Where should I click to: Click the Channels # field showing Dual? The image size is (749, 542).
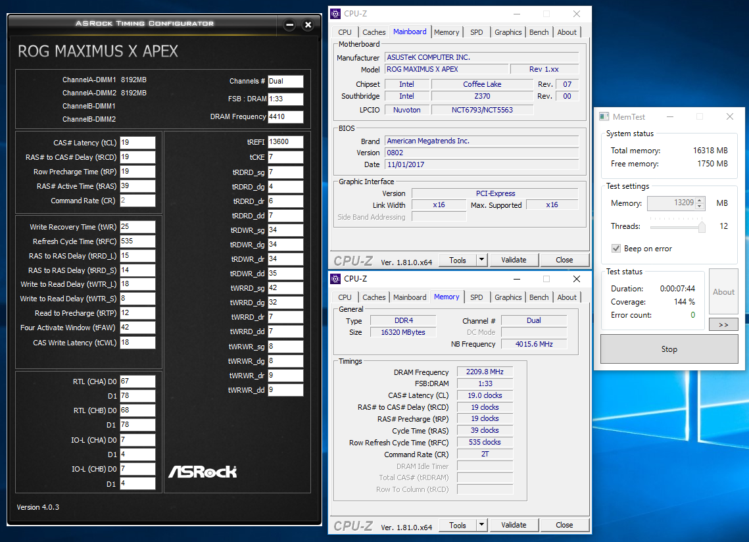coord(285,82)
